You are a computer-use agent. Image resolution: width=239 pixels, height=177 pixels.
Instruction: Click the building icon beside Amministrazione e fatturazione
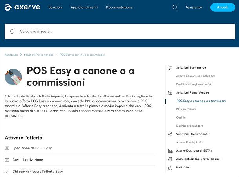tap(170, 159)
